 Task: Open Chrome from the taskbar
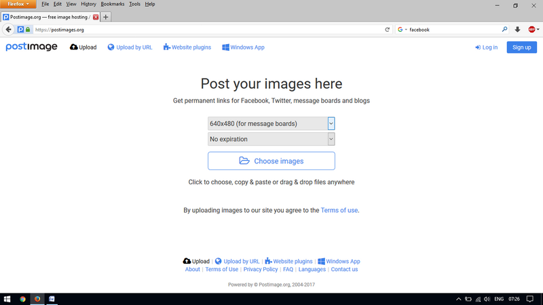pyautogui.click(x=22, y=299)
